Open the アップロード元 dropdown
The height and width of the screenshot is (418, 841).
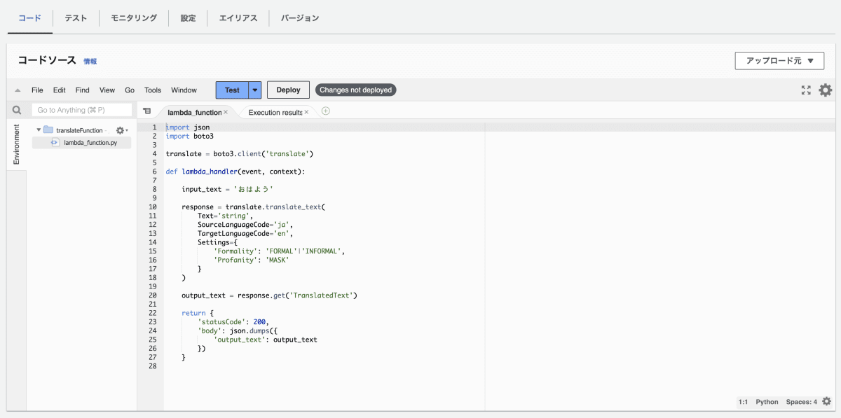point(779,61)
